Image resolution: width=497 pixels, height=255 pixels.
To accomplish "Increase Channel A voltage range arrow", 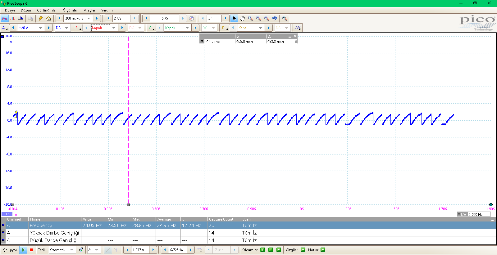I will [49, 28].
